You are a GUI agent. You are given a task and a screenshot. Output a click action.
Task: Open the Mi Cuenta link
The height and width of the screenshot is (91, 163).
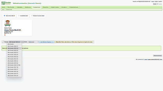[x=159, y=4]
